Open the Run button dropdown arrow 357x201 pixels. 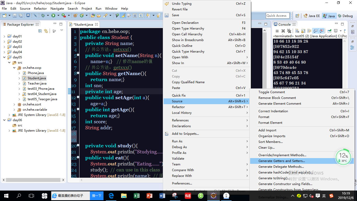click(x=58, y=16)
